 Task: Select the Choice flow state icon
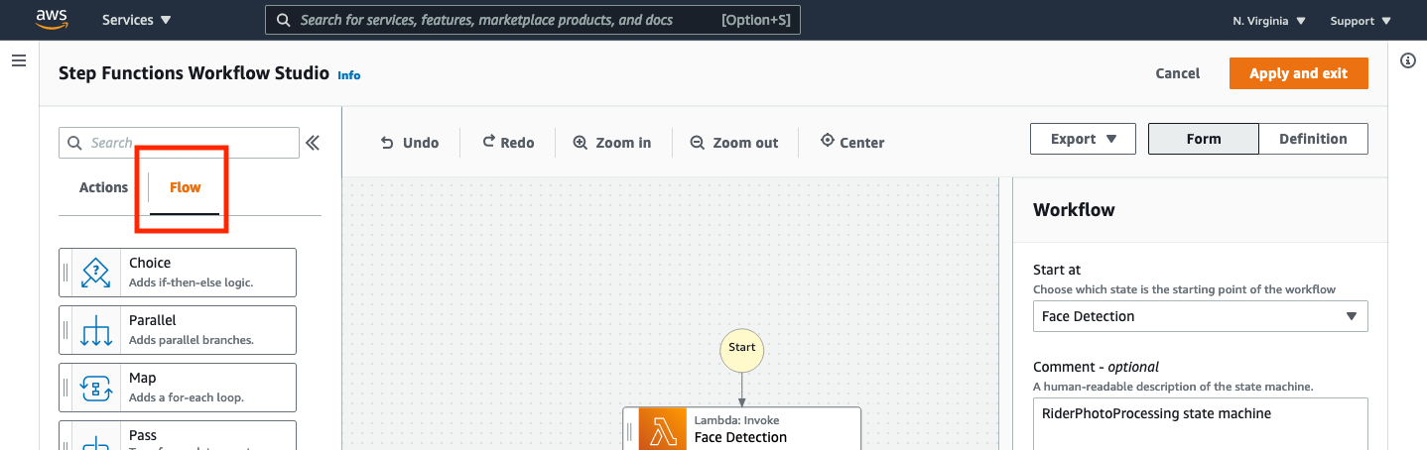(x=95, y=273)
